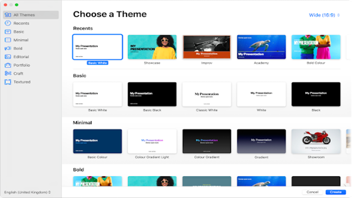352x198 pixels.
Task: Go to the Bold category label
Action: point(18,48)
